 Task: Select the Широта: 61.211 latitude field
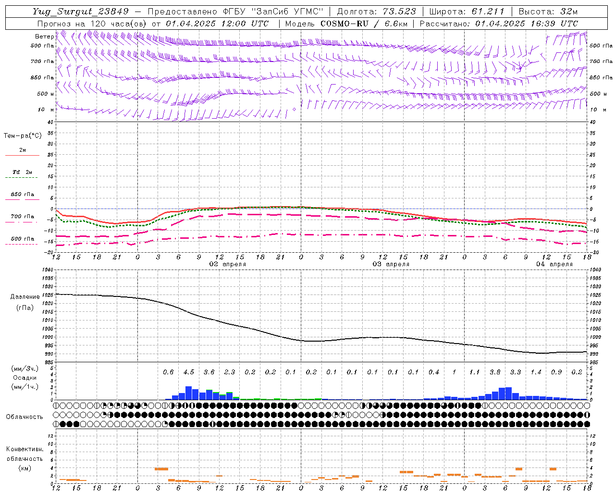coord(467,12)
